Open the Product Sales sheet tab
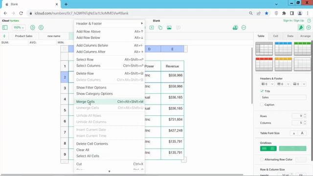Screen dimensions: 313x176 (x=23, y=36)
